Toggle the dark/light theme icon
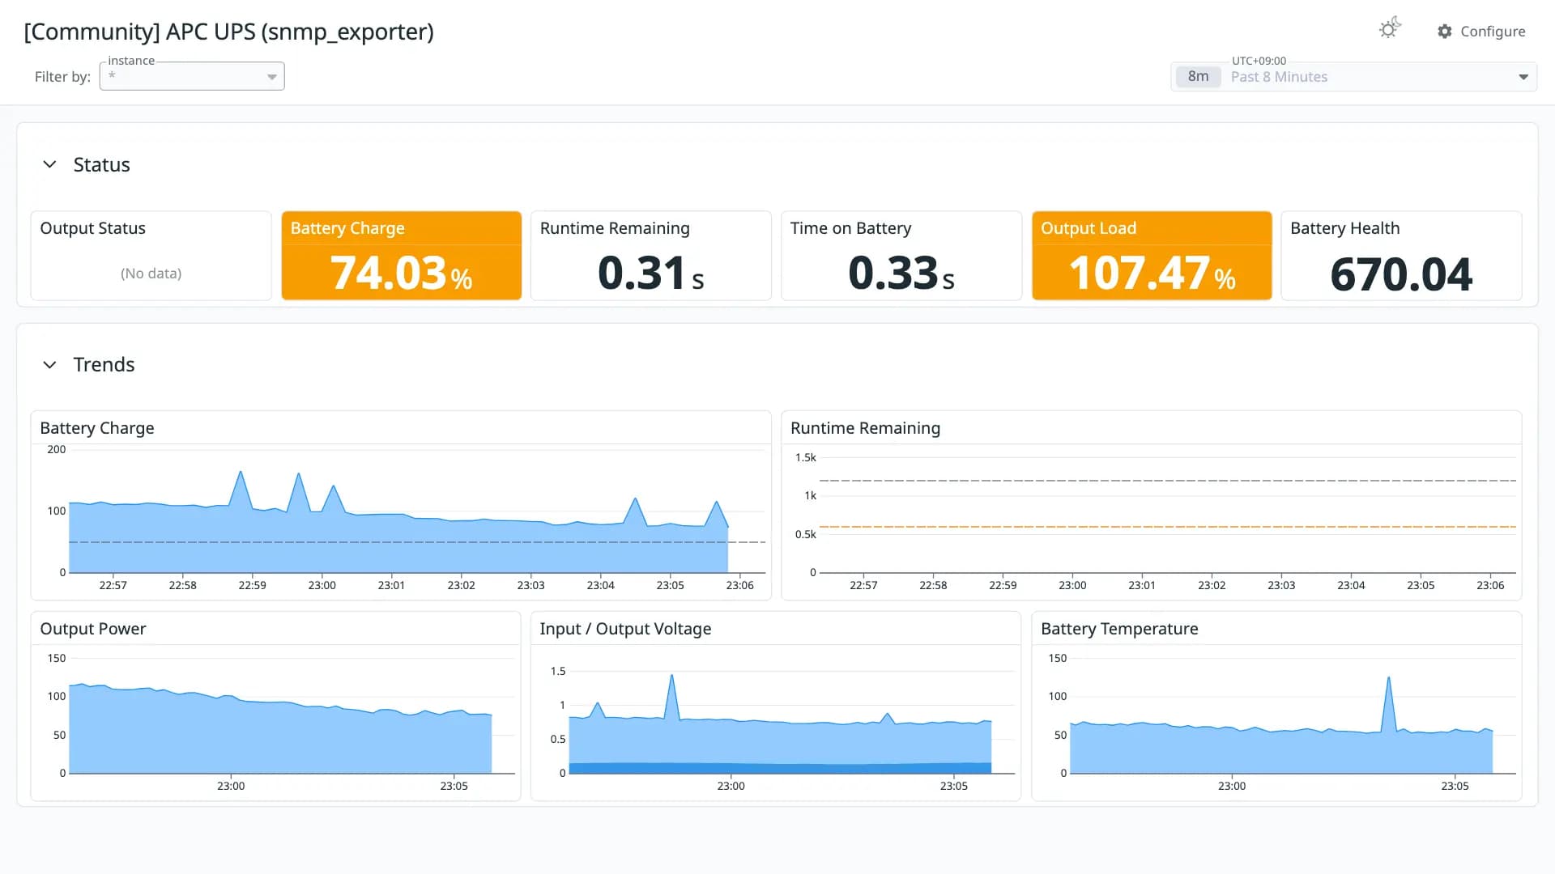The width and height of the screenshot is (1555, 874). click(x=1390, y=29)
